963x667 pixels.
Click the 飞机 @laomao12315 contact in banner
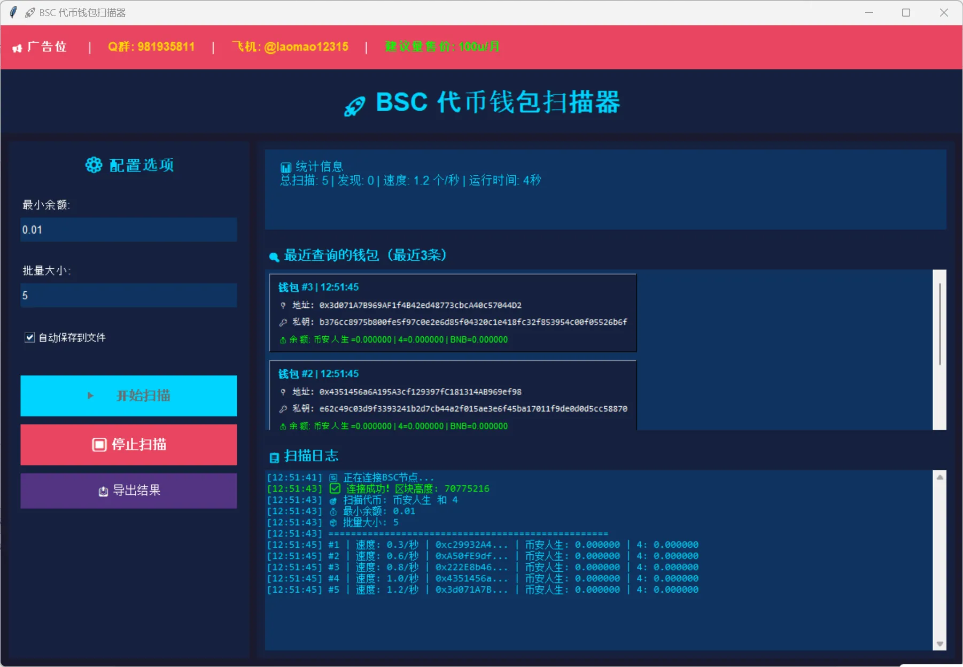290,47
